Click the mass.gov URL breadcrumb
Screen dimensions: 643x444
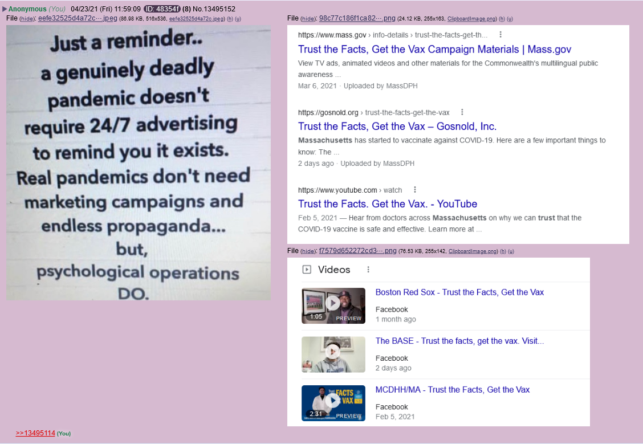point(392,35)
